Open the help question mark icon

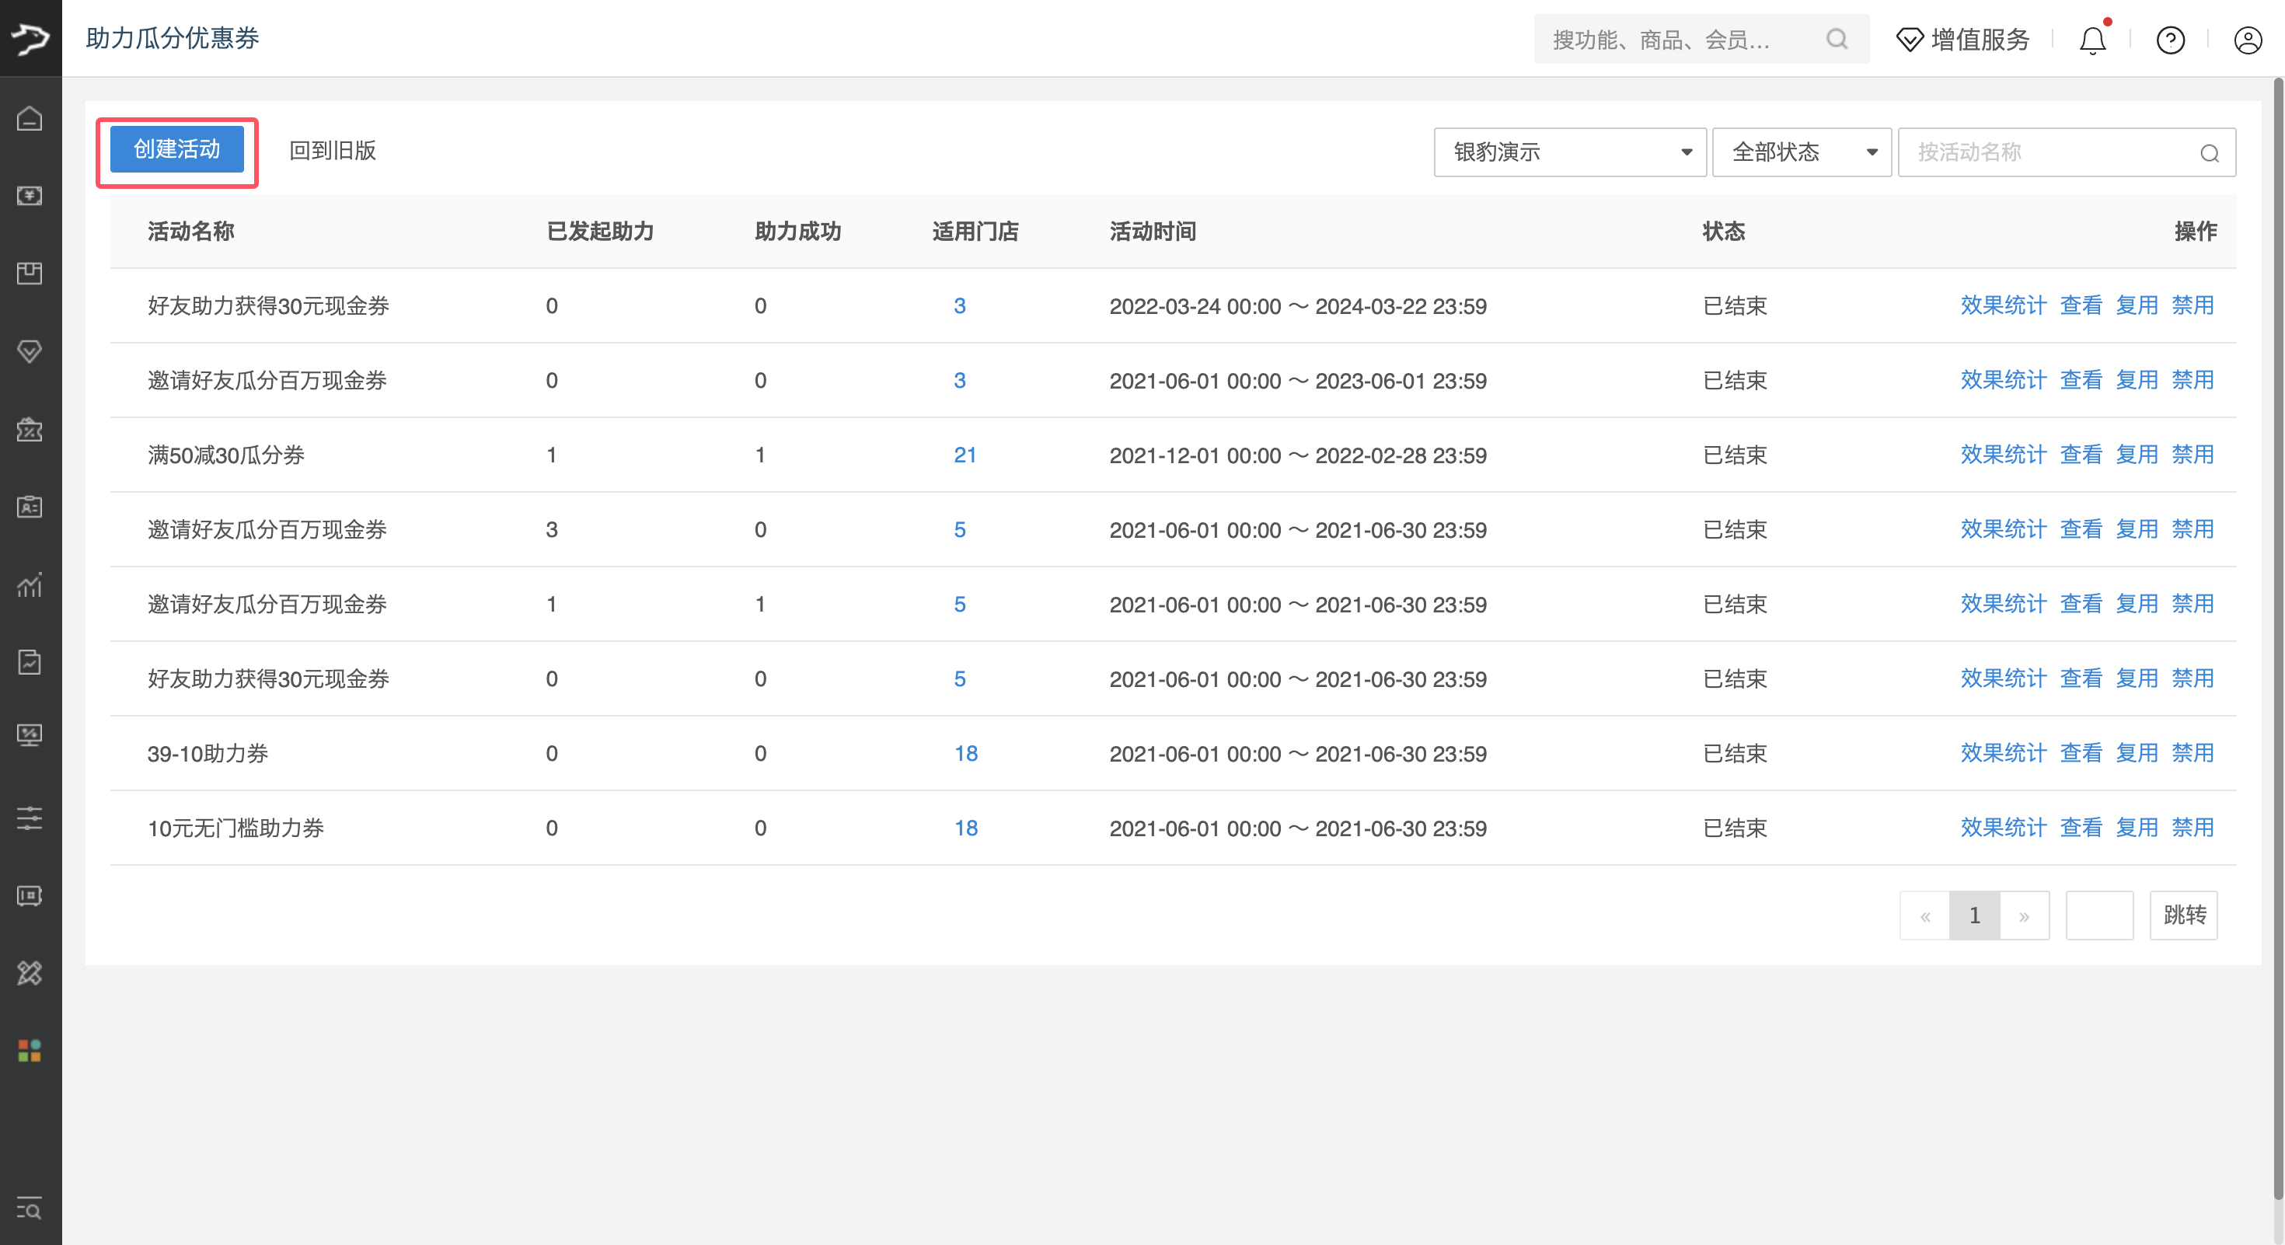click(x=2170, y=40)
